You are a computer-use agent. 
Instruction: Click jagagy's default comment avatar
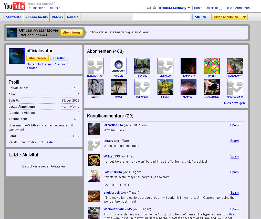(x=94, y=145)
